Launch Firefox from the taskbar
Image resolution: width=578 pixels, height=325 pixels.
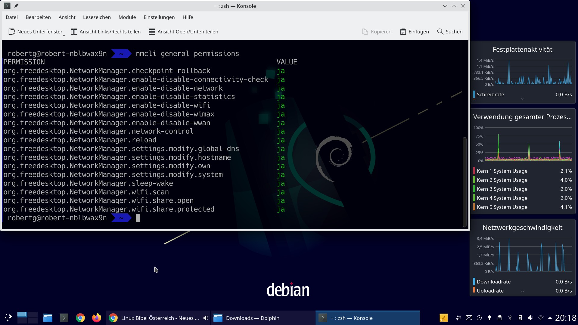96,317
